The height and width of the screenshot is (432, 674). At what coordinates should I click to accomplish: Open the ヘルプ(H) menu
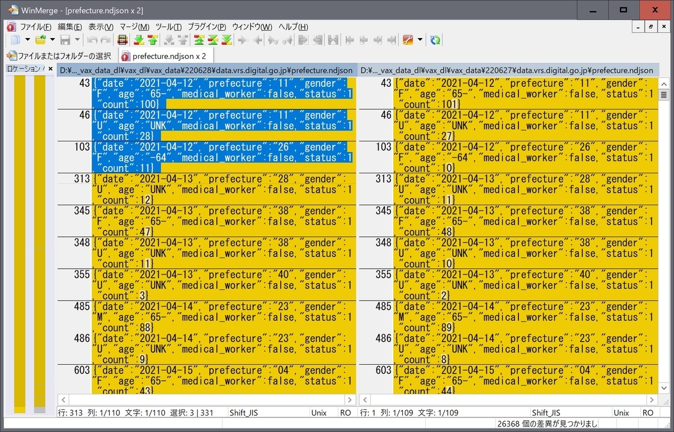[293, 26]
